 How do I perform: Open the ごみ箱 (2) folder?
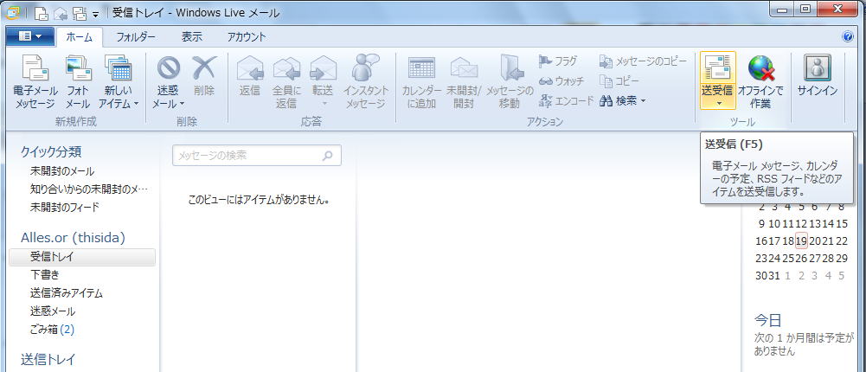(52, 330)
